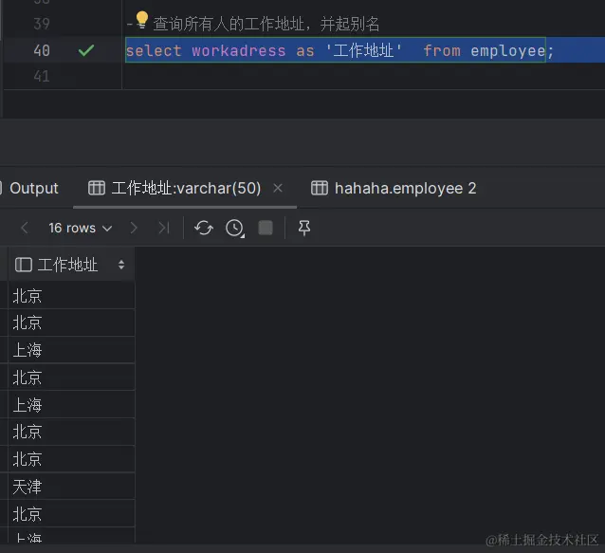Go to the previous result page

pyautogui.click(x=25, y=228)
